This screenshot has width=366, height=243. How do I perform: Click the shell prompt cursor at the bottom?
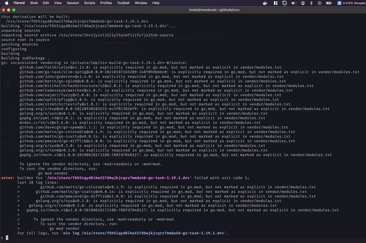pyautogui.click(x=7, y=237)
